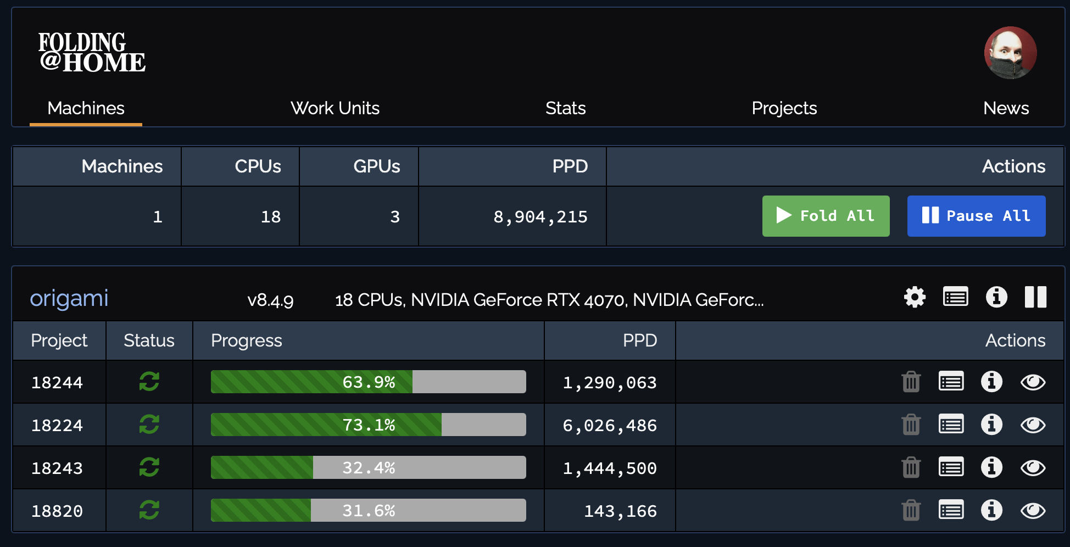Dump work unit for project 18243

(x=911, y=467)
